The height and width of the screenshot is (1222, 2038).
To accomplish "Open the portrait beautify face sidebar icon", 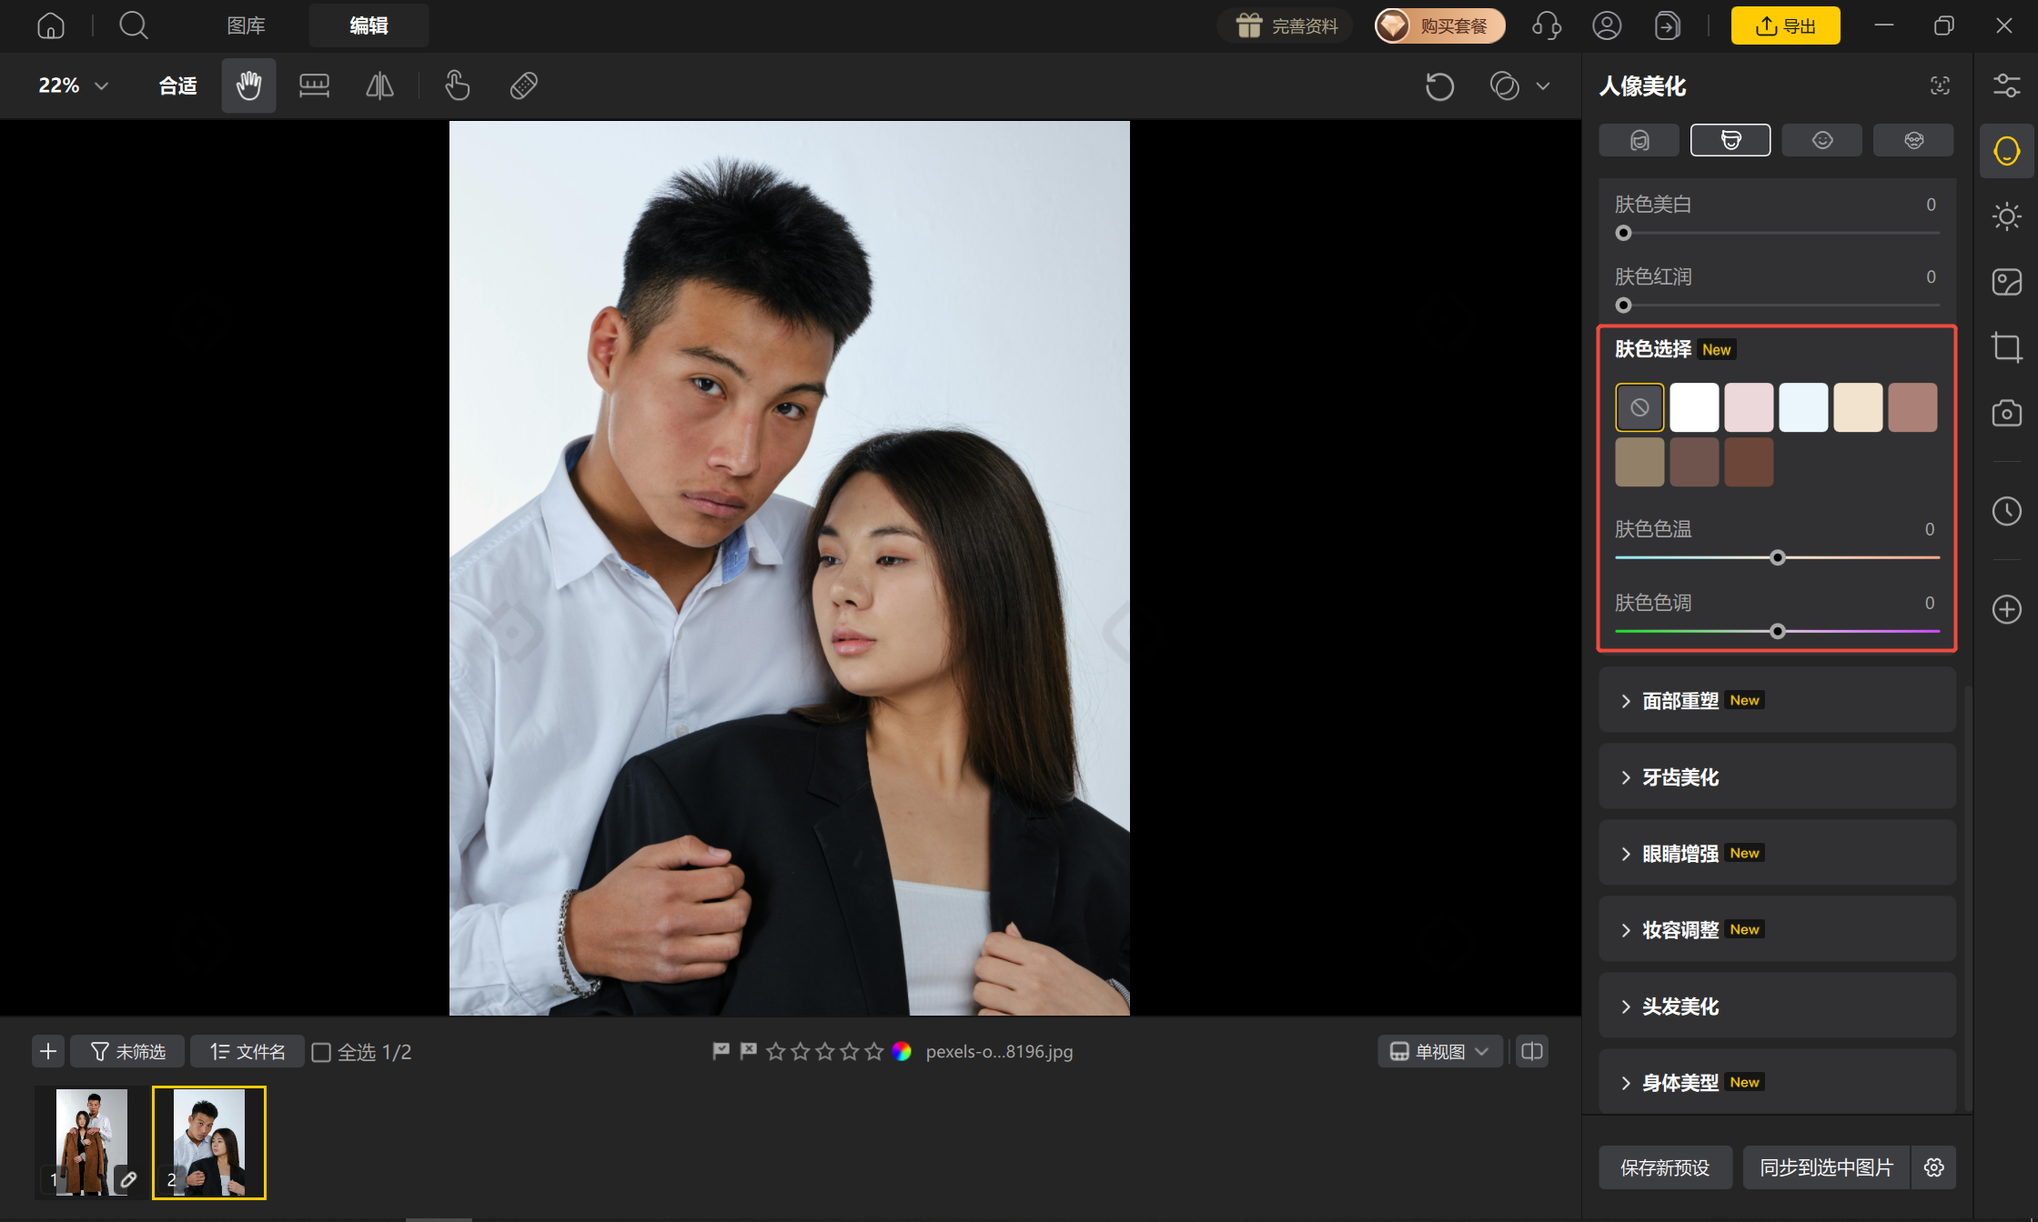I will click(x=2006, y=151).
